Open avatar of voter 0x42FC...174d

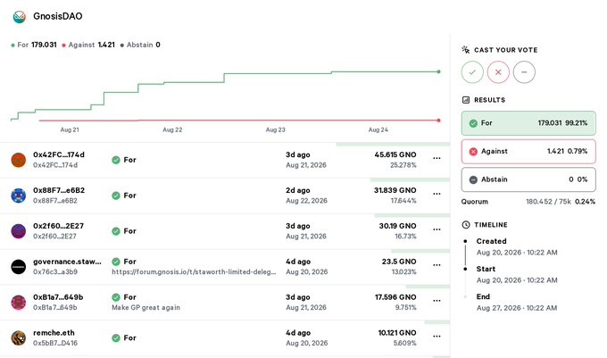[x=18, y=160]
